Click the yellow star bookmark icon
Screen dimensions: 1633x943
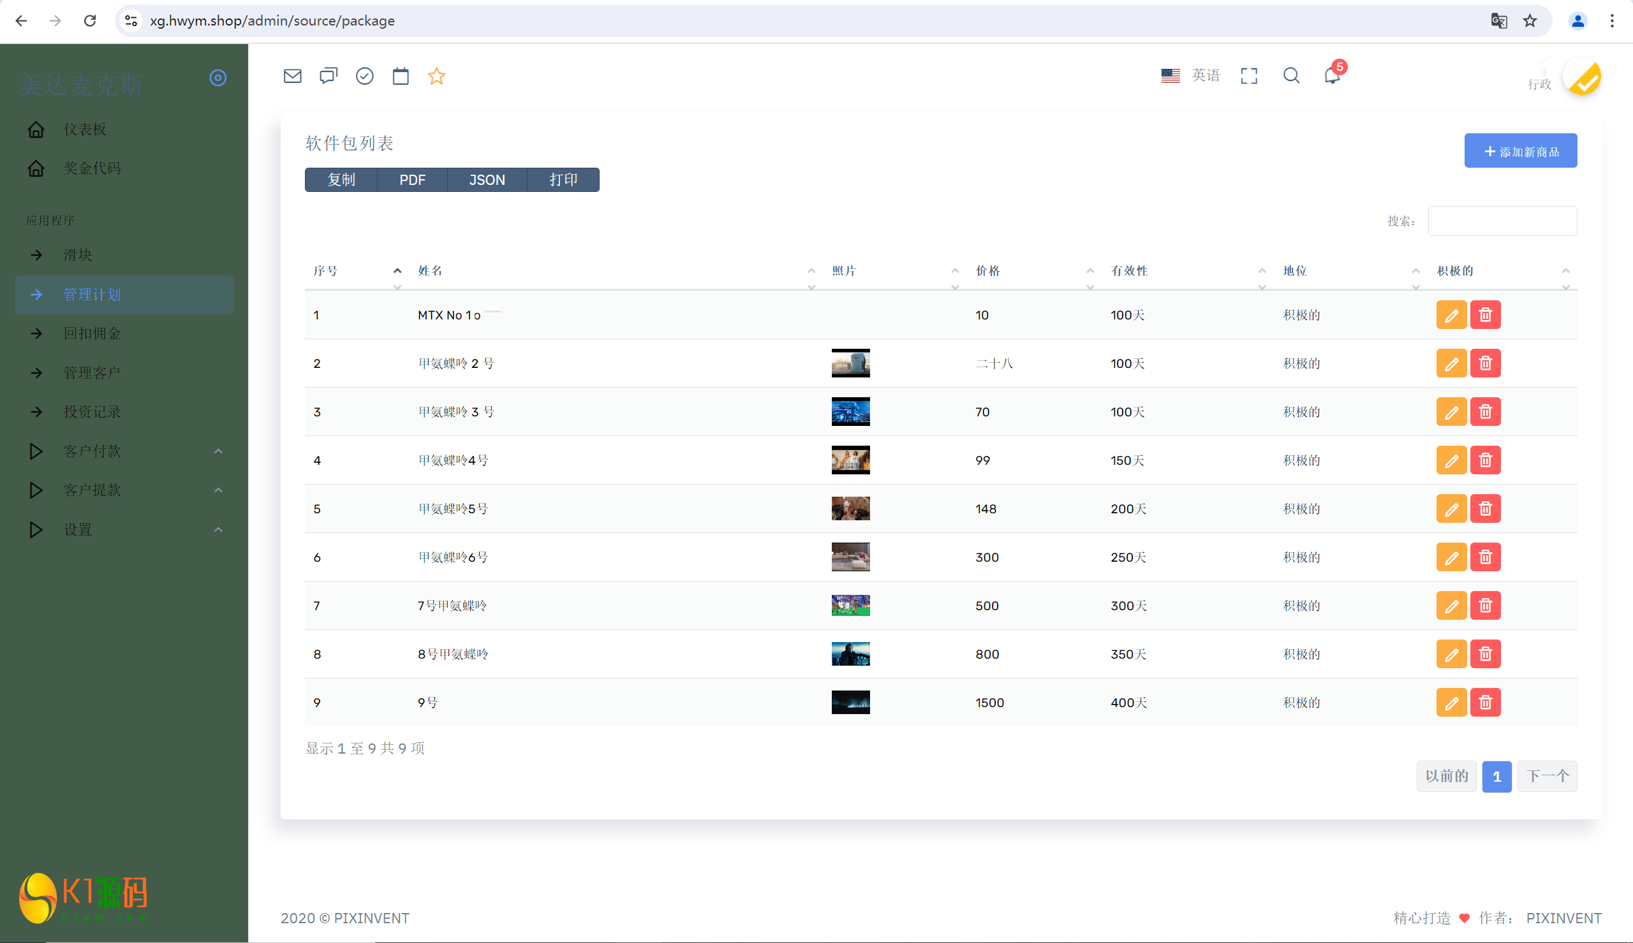point(436,76)
